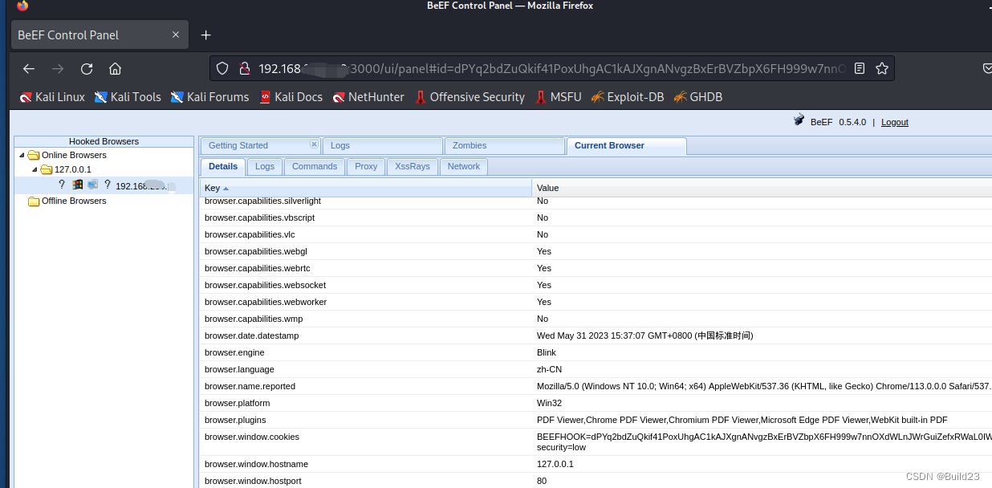Reload the BeEF panel page

(87, 68)
